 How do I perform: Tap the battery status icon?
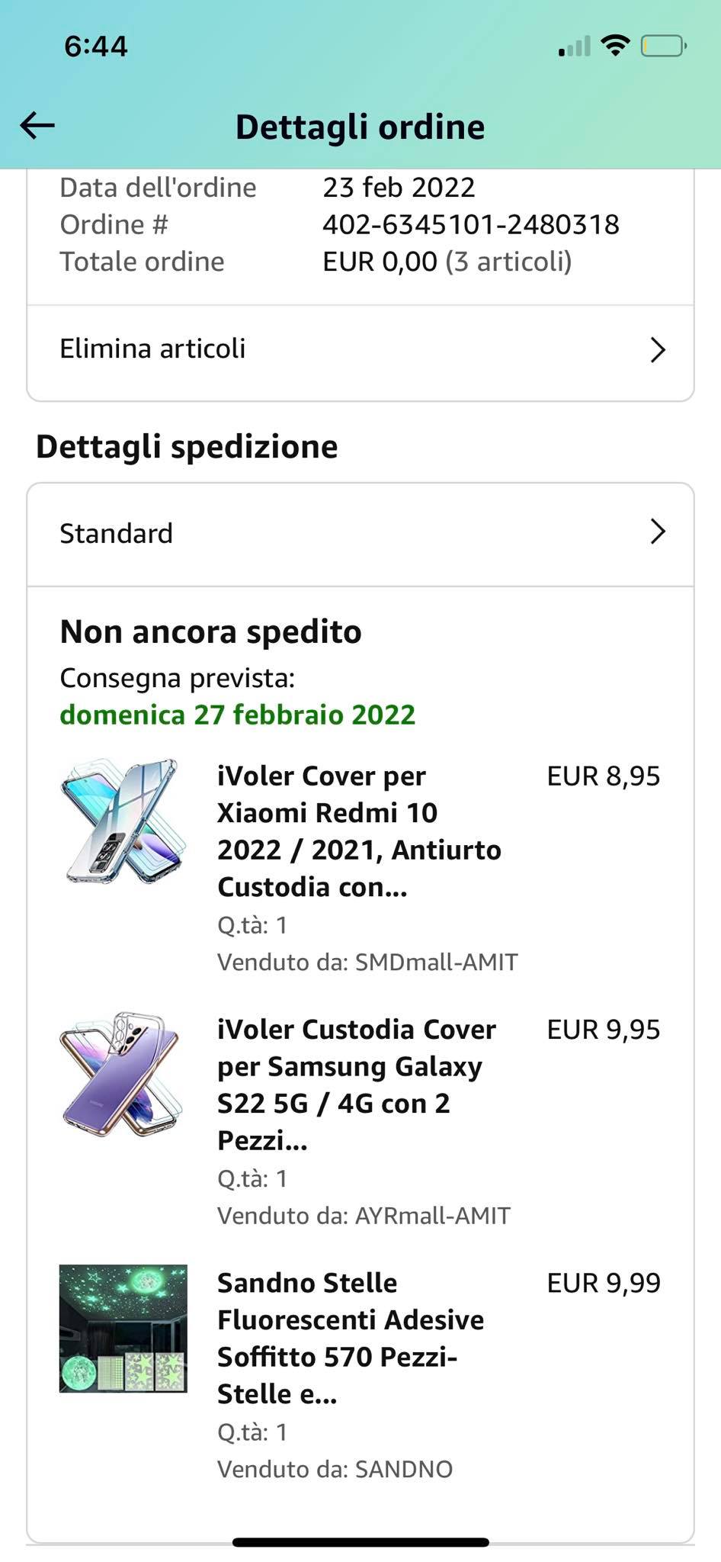click(663, 47)
